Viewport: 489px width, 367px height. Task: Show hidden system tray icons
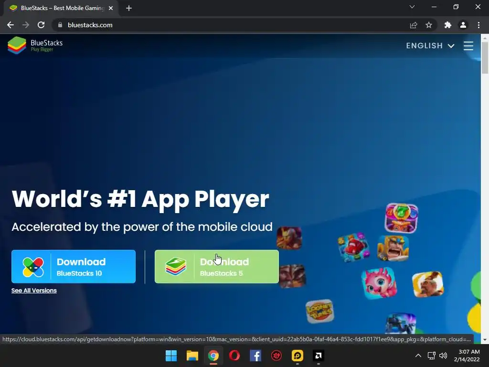point(418,356)
